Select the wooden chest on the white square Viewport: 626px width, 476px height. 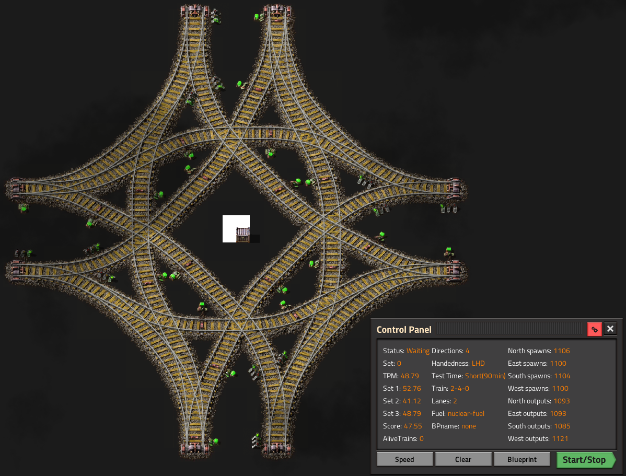coord(243,235)
